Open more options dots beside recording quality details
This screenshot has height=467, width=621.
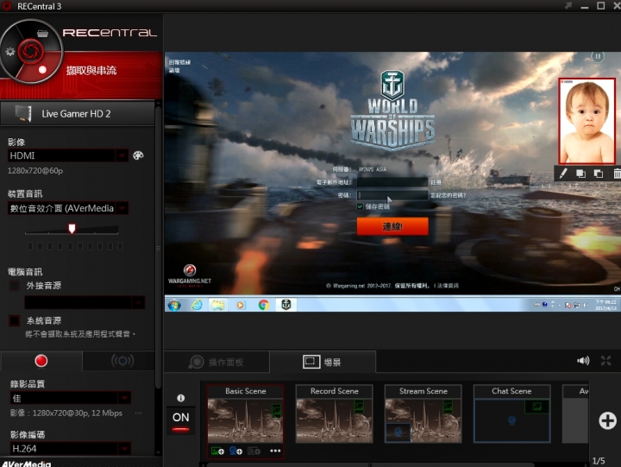pos(138,413)
